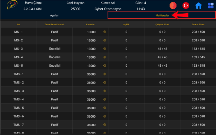216x135 pixels.
Task: Edit capacity value 36000 for TMS - 6
Action: [91, 116]
